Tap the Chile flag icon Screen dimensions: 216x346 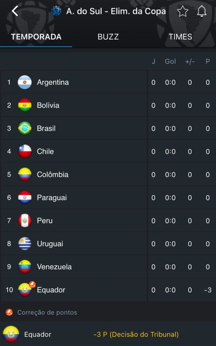[25, 151]
